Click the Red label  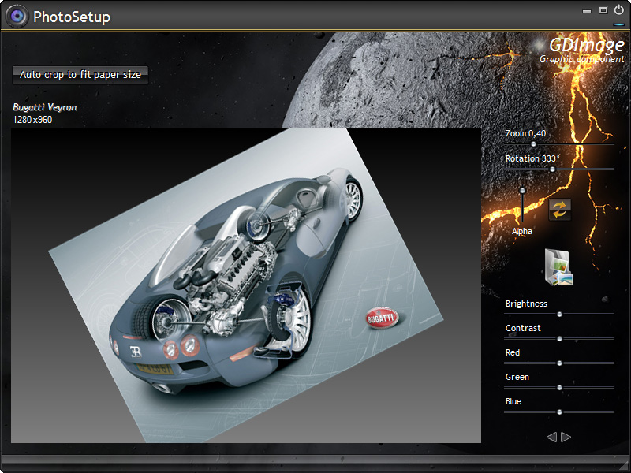pos(512,352)
